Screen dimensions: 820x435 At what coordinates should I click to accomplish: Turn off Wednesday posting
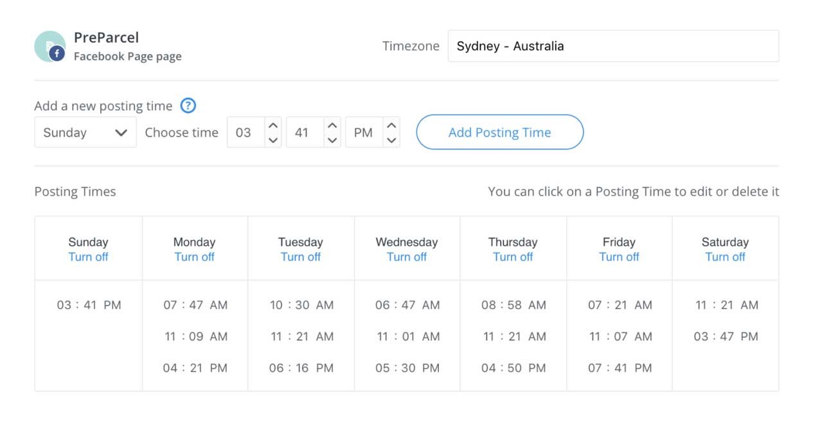(x=407, y=257)
